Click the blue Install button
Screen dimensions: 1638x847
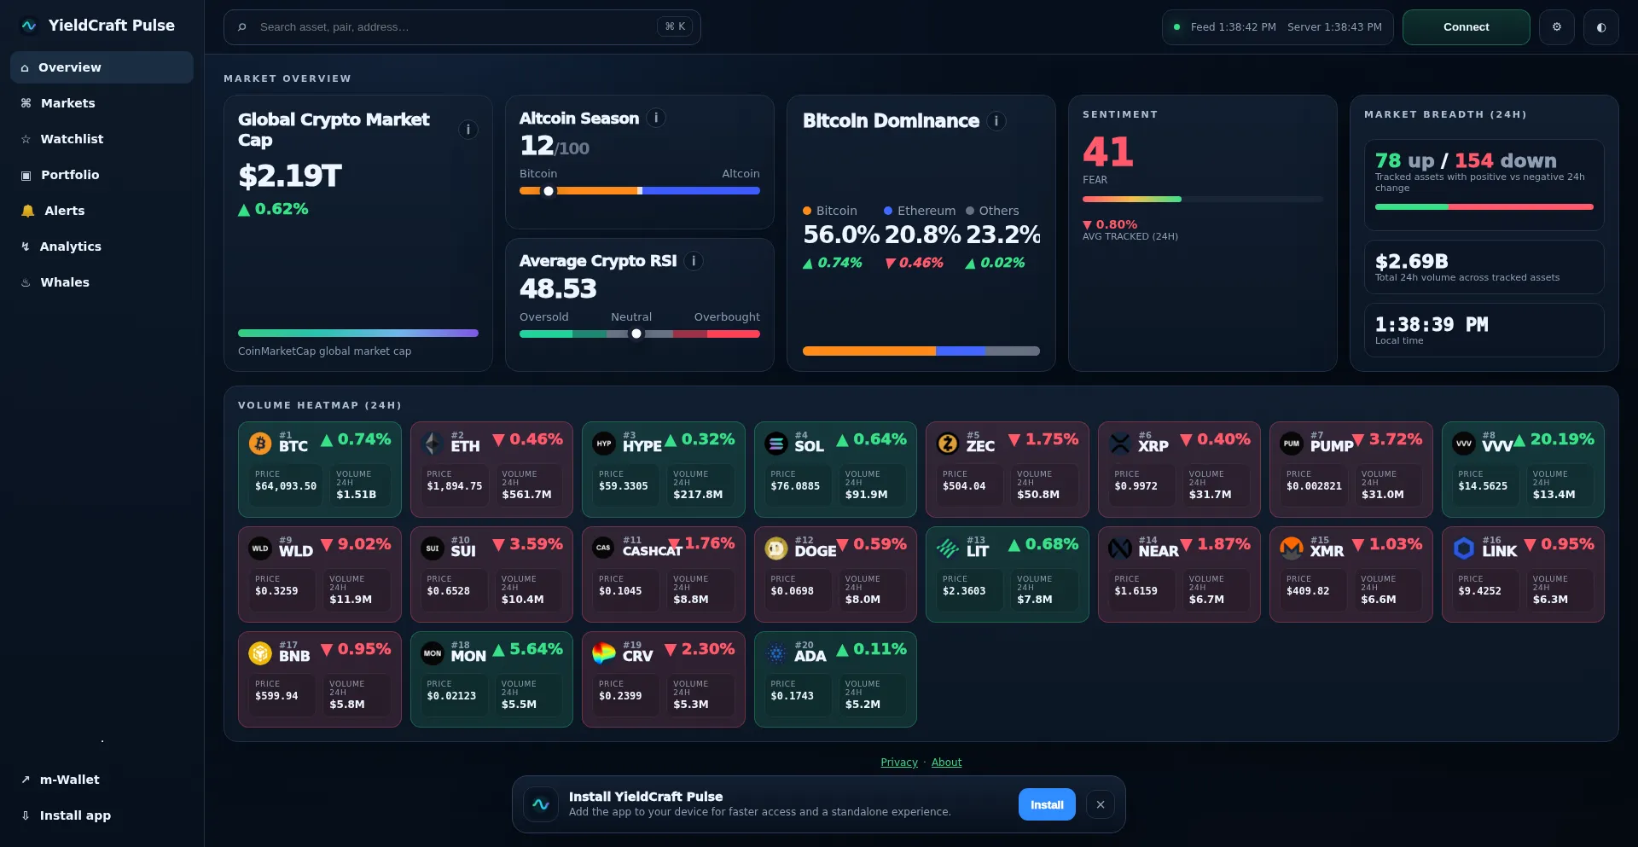point(1047,804)
